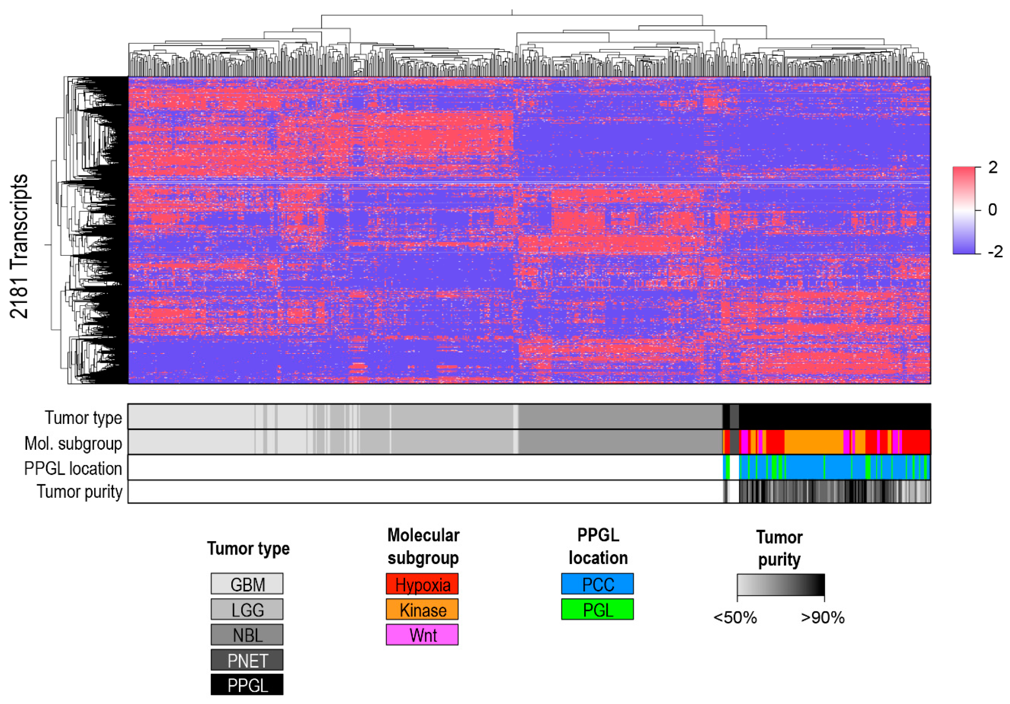Click the LGG tumor type legend swatch
The image size is (1010, 704).
tap(247, 610)
